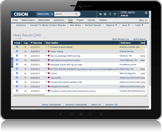Viewport: 162px width, 132px height.
Task: Click the Select All link
Action: click(x=96, y=105)
